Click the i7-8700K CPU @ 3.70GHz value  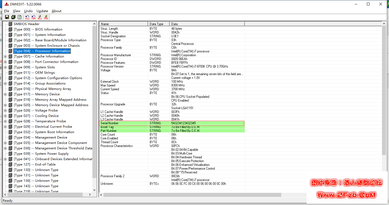pos(200,66)
